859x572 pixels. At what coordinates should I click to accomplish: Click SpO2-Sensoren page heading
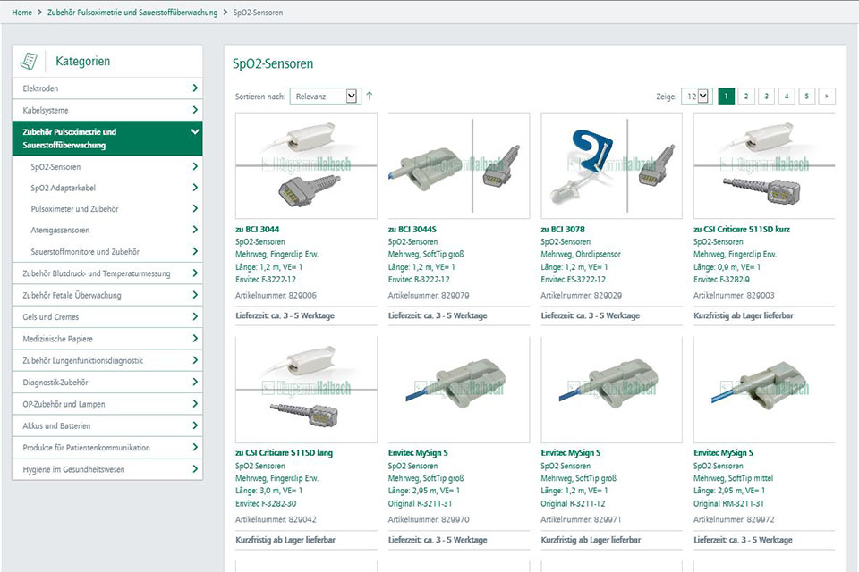273,63
